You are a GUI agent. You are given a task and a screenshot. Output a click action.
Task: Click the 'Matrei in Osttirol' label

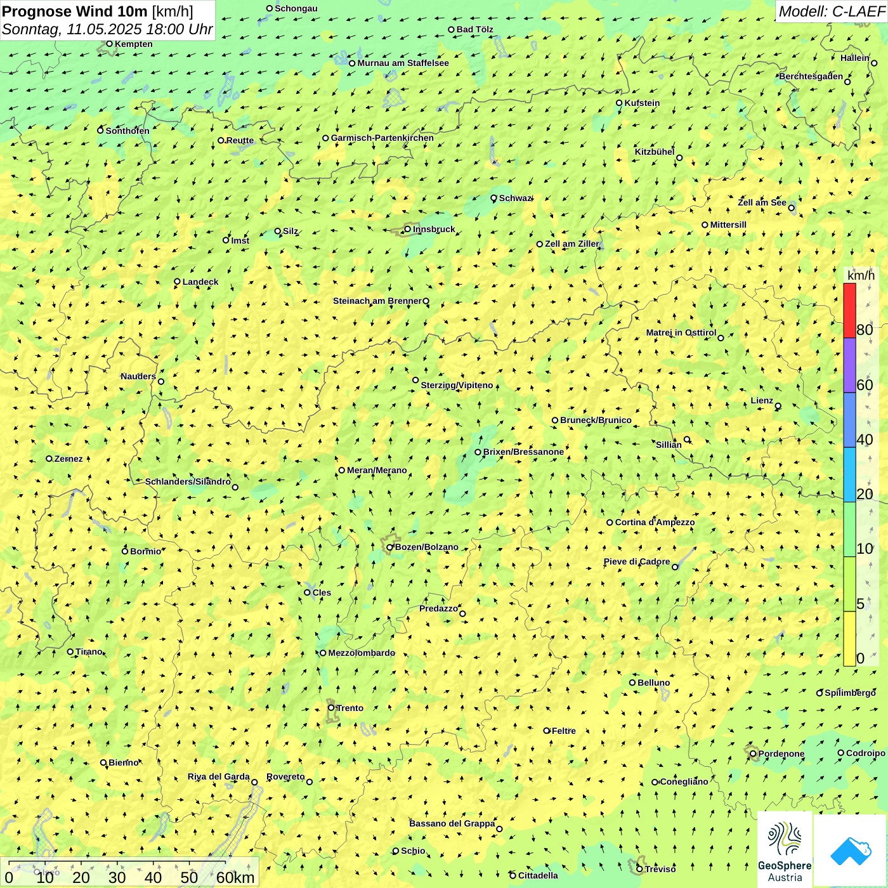pos(681,332)
